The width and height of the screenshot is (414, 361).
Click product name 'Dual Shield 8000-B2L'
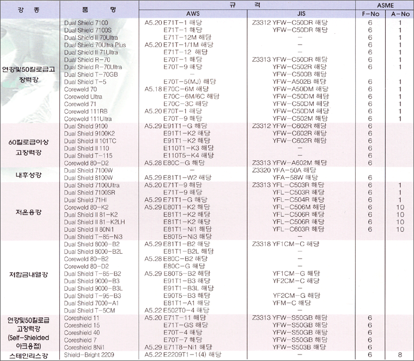tap(94, 252)
